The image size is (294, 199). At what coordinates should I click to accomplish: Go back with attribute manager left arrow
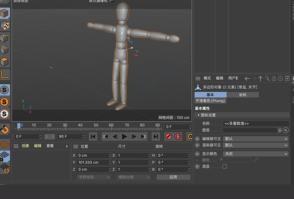pos(247,79)
